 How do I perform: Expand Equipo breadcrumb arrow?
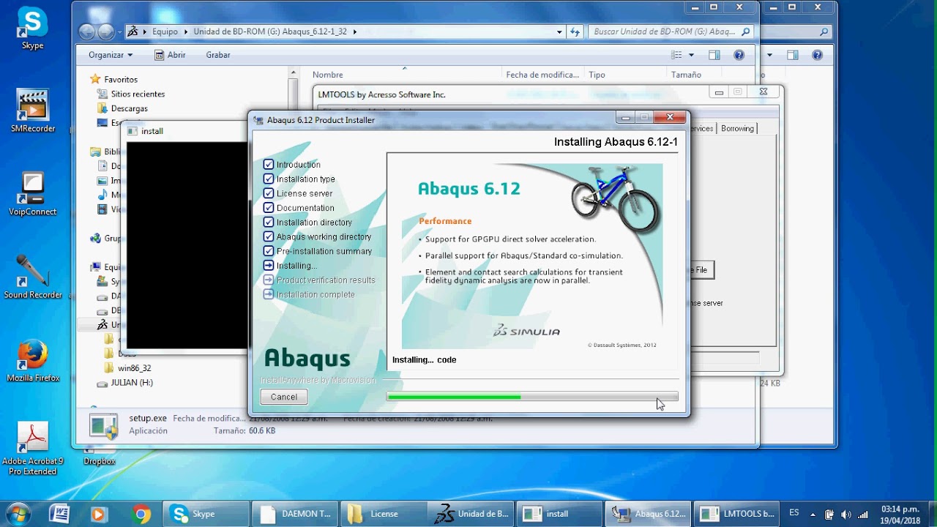186,31
